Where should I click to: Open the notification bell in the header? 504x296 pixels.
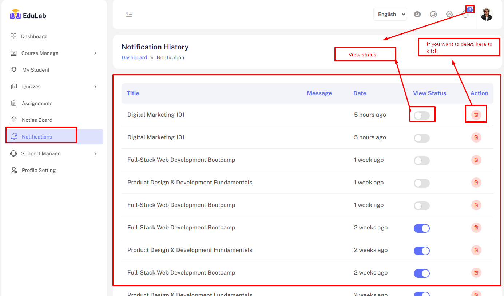[x=465, y=15]
